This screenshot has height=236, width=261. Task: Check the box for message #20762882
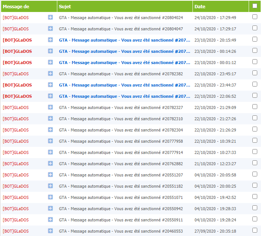[x=255, y=163]
